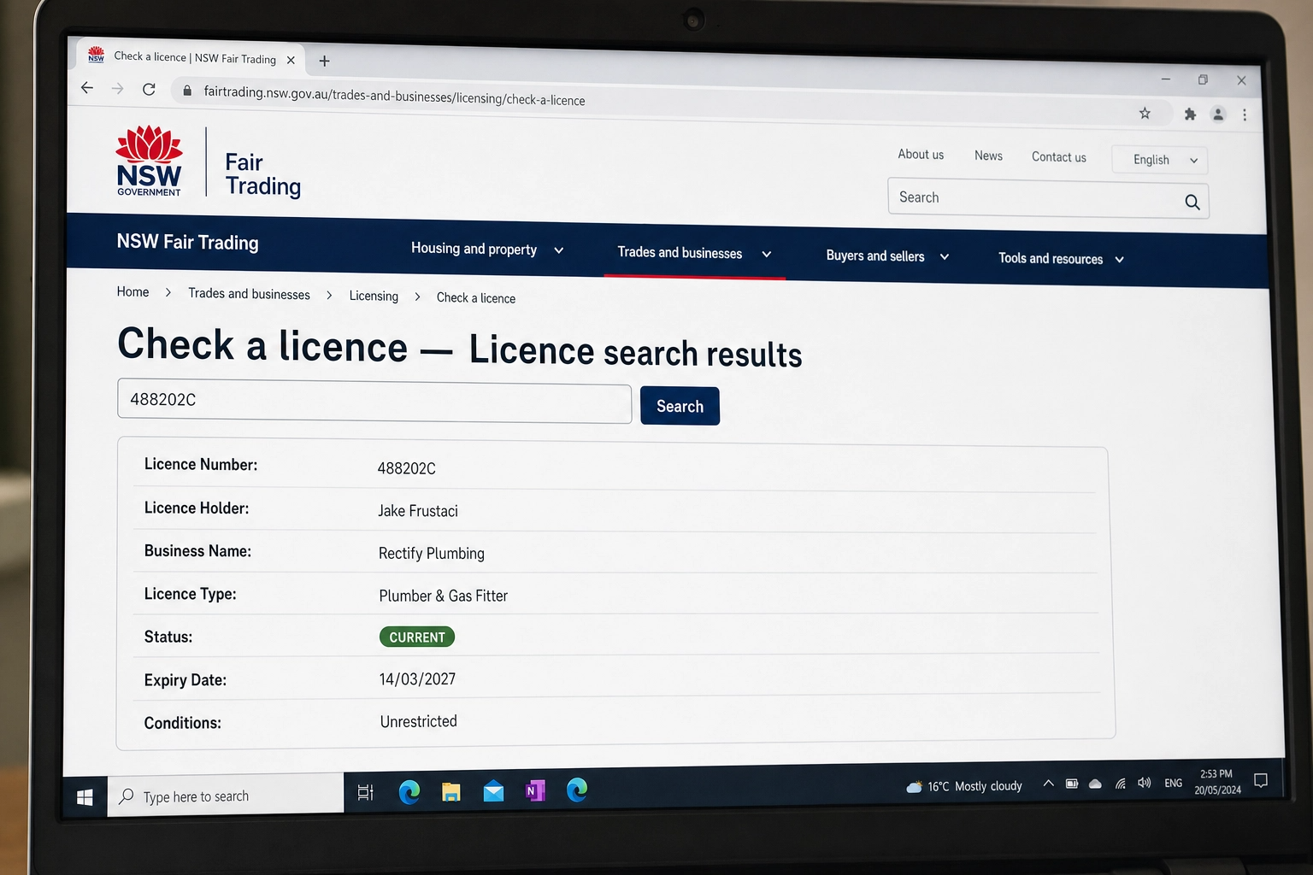This screenshot has height=875, width=1313.
Task: Open the browser profile avatar icon
Action: pos(1218,114)
